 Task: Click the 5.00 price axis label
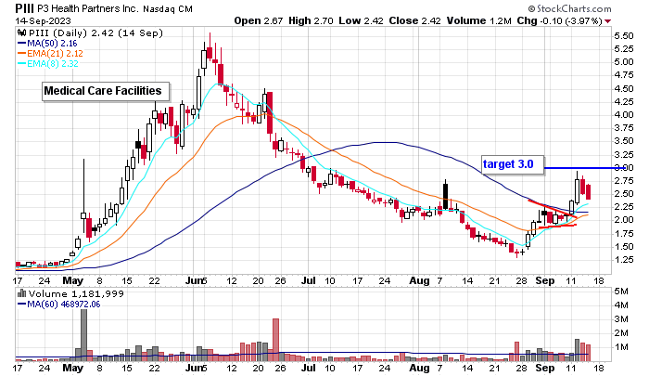(x=624, y=62)
